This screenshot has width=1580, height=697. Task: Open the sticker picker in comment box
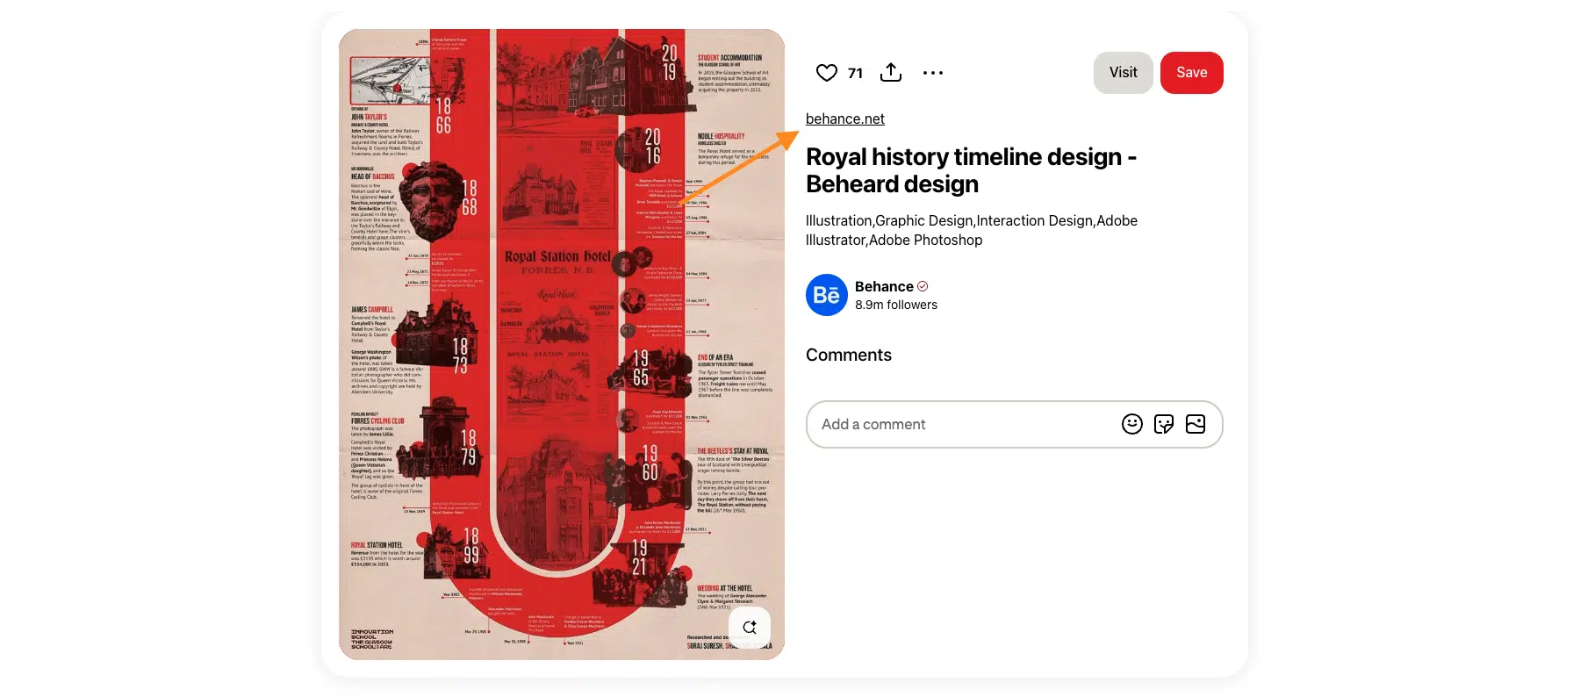pyautogui.click(x=1164, y=425)
